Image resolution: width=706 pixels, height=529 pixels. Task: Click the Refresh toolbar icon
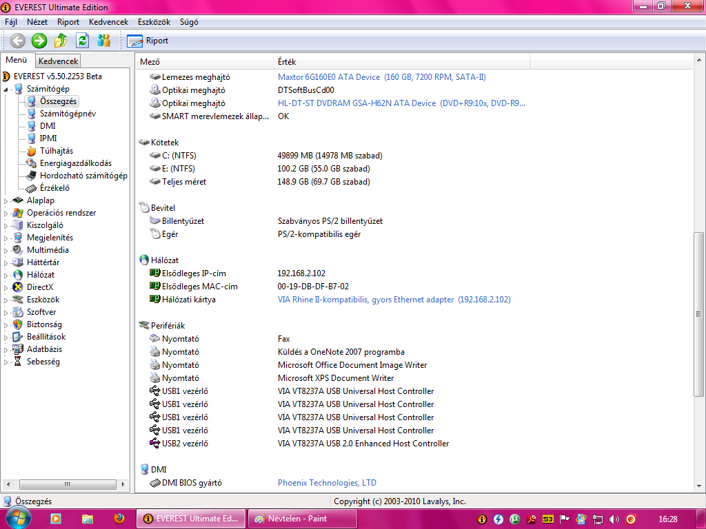tap(82, 41)
